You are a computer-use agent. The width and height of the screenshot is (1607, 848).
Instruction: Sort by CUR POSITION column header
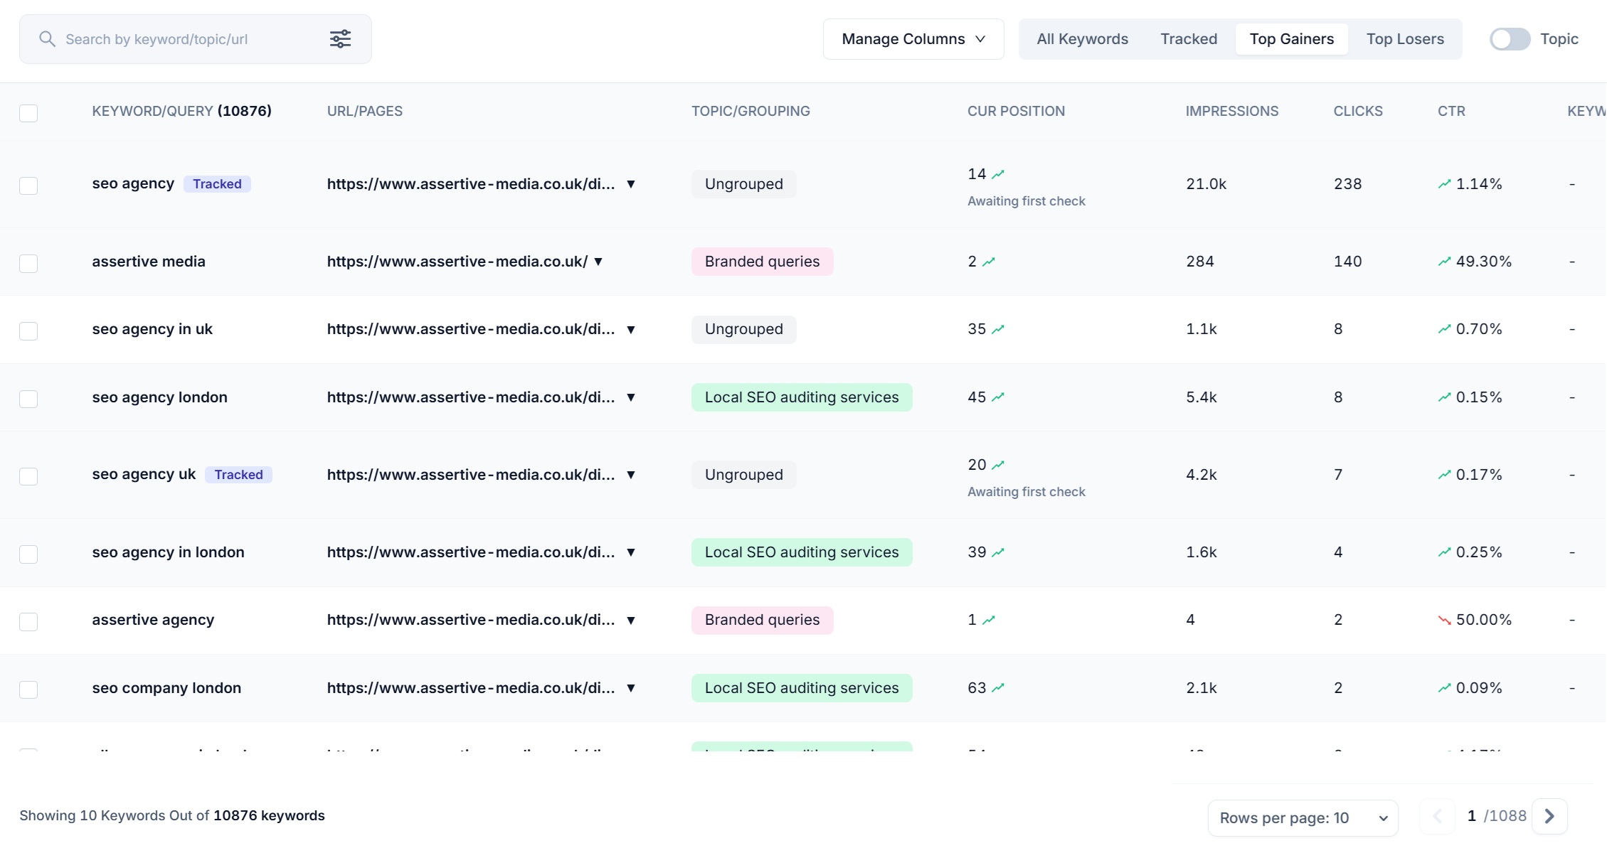coord(1016,112)
